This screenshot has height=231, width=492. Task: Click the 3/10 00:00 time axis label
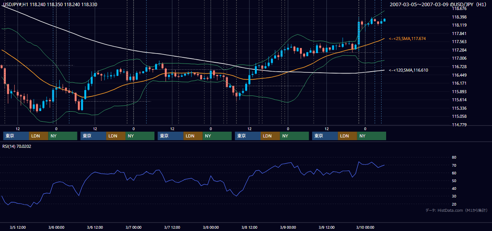click(x=365, y=228)
